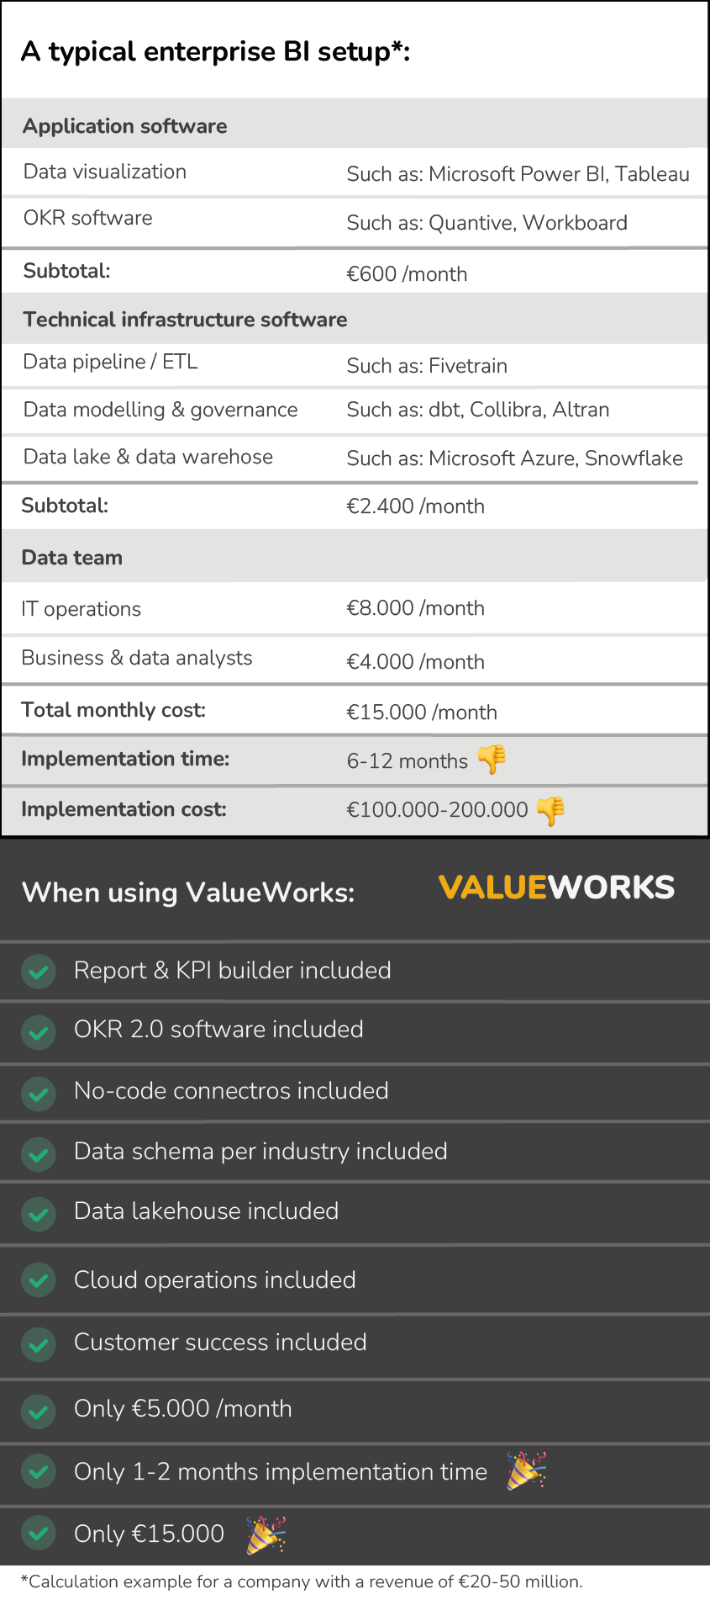Click the green check beside Data lakehouse included

[39, 1213]
